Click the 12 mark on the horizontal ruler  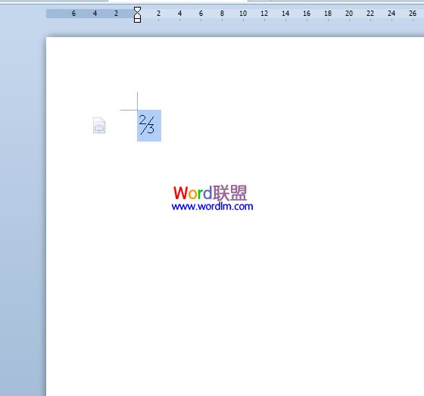264,14
